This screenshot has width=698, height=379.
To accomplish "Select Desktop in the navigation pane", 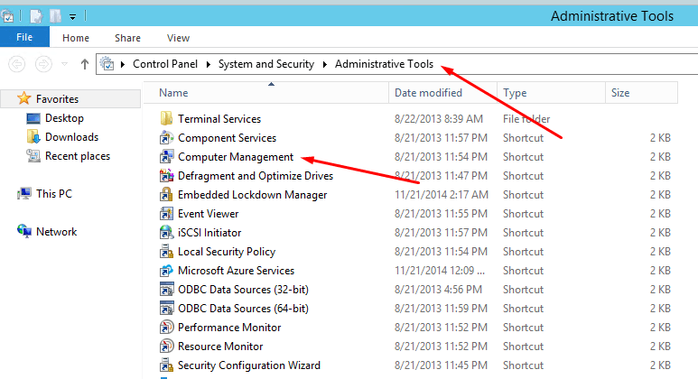I will pos(64,118).
